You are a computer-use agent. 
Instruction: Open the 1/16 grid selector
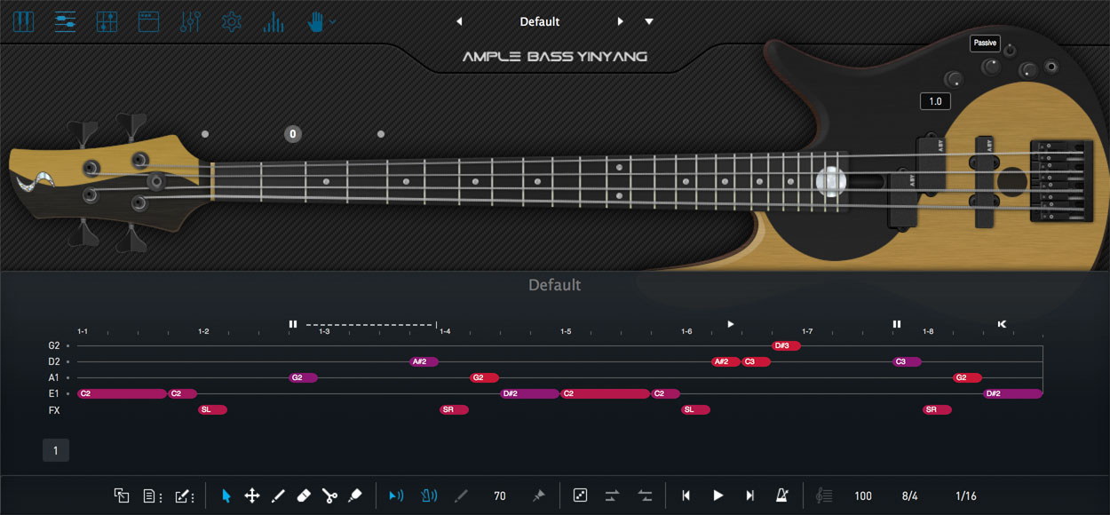coord(966,496)
